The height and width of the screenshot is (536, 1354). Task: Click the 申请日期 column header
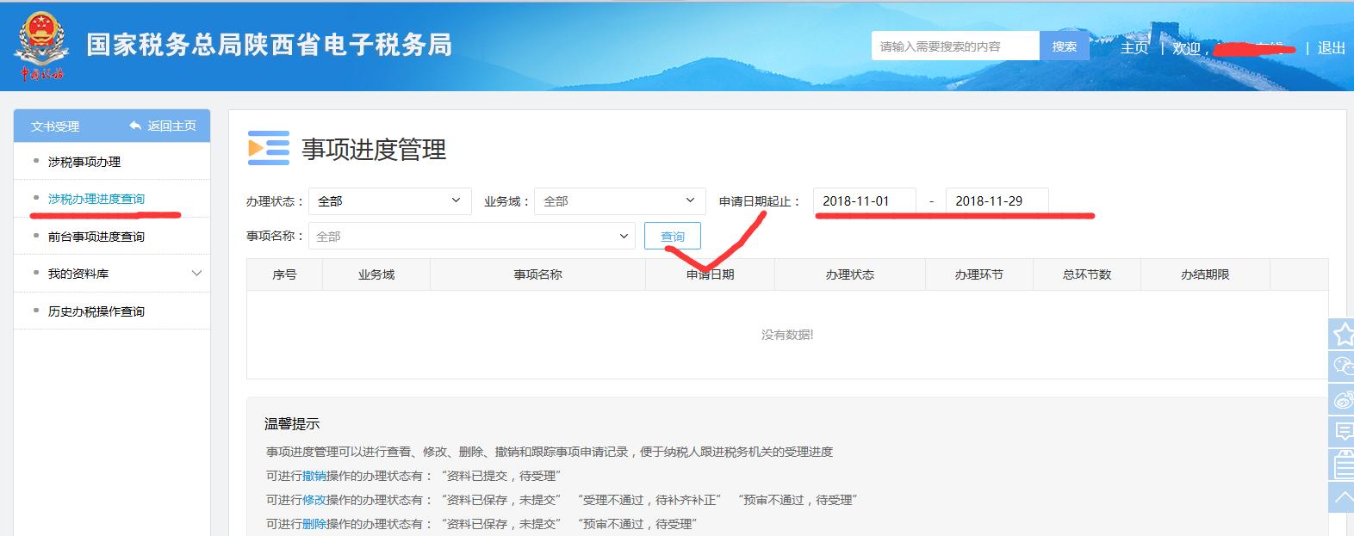[x=711, y=274]
